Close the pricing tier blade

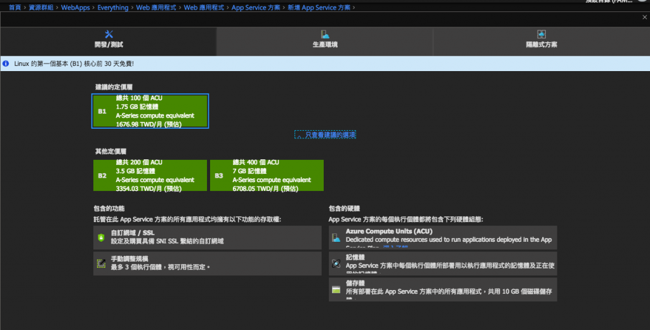click(645, 17)
